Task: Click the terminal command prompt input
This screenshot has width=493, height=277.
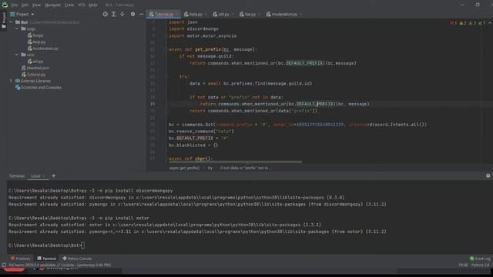Action: pyautogui.click(x=82, y=245)
